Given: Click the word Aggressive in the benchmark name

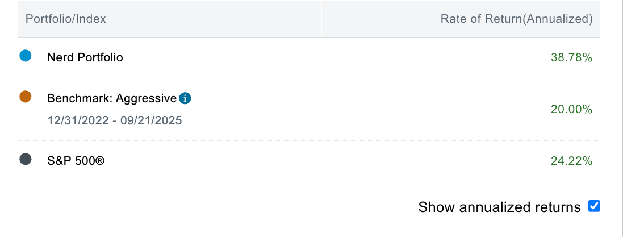Looking at the screenshot, I should (x=146, y=98).
